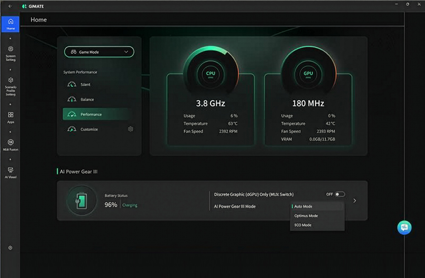Click CPU temperature 63°C value

(x=233, y=124)
